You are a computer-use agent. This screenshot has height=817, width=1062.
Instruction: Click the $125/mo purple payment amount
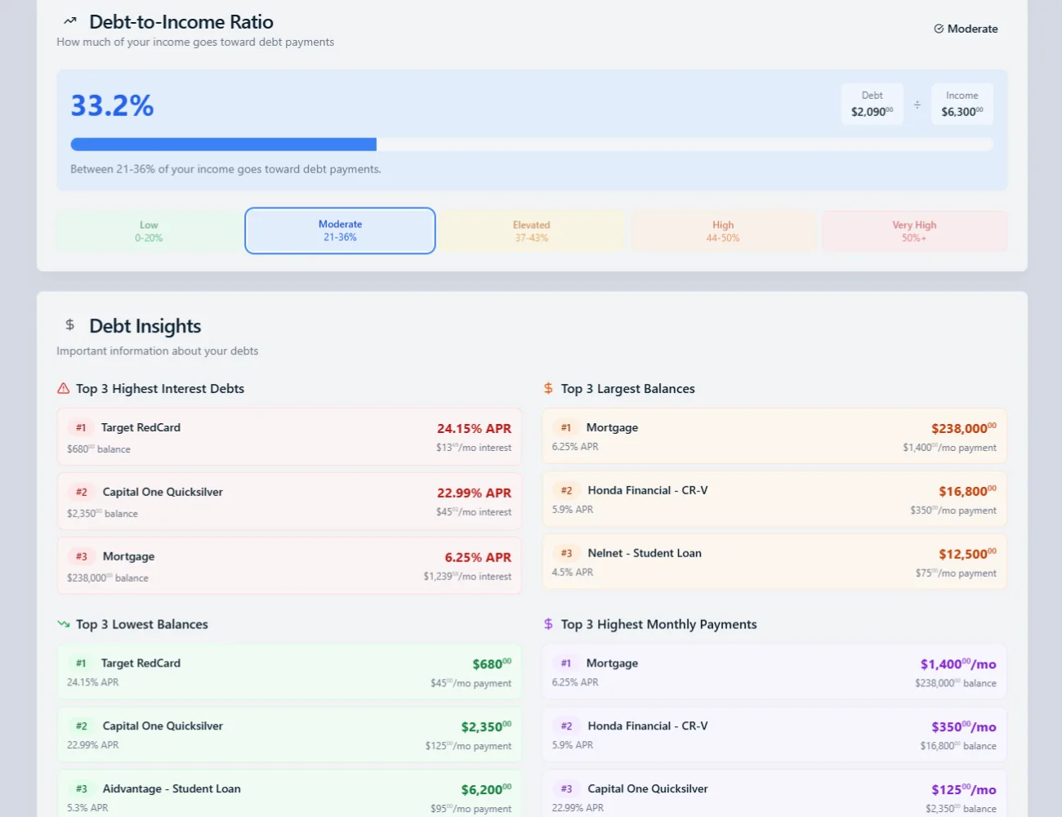(x=964, y=790)
